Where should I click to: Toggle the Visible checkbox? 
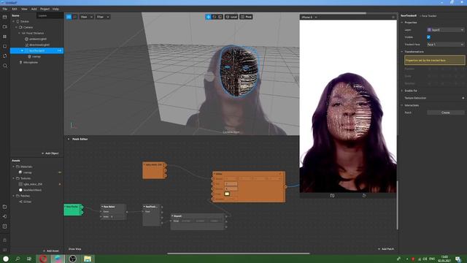[x=428, y=37]
